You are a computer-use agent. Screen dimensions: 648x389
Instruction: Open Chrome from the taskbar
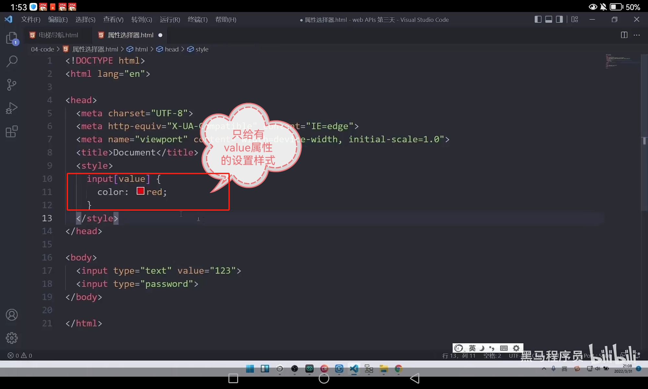398,369
